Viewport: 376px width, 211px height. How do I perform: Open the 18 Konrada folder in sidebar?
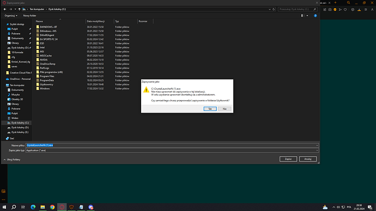coord(17,52)
